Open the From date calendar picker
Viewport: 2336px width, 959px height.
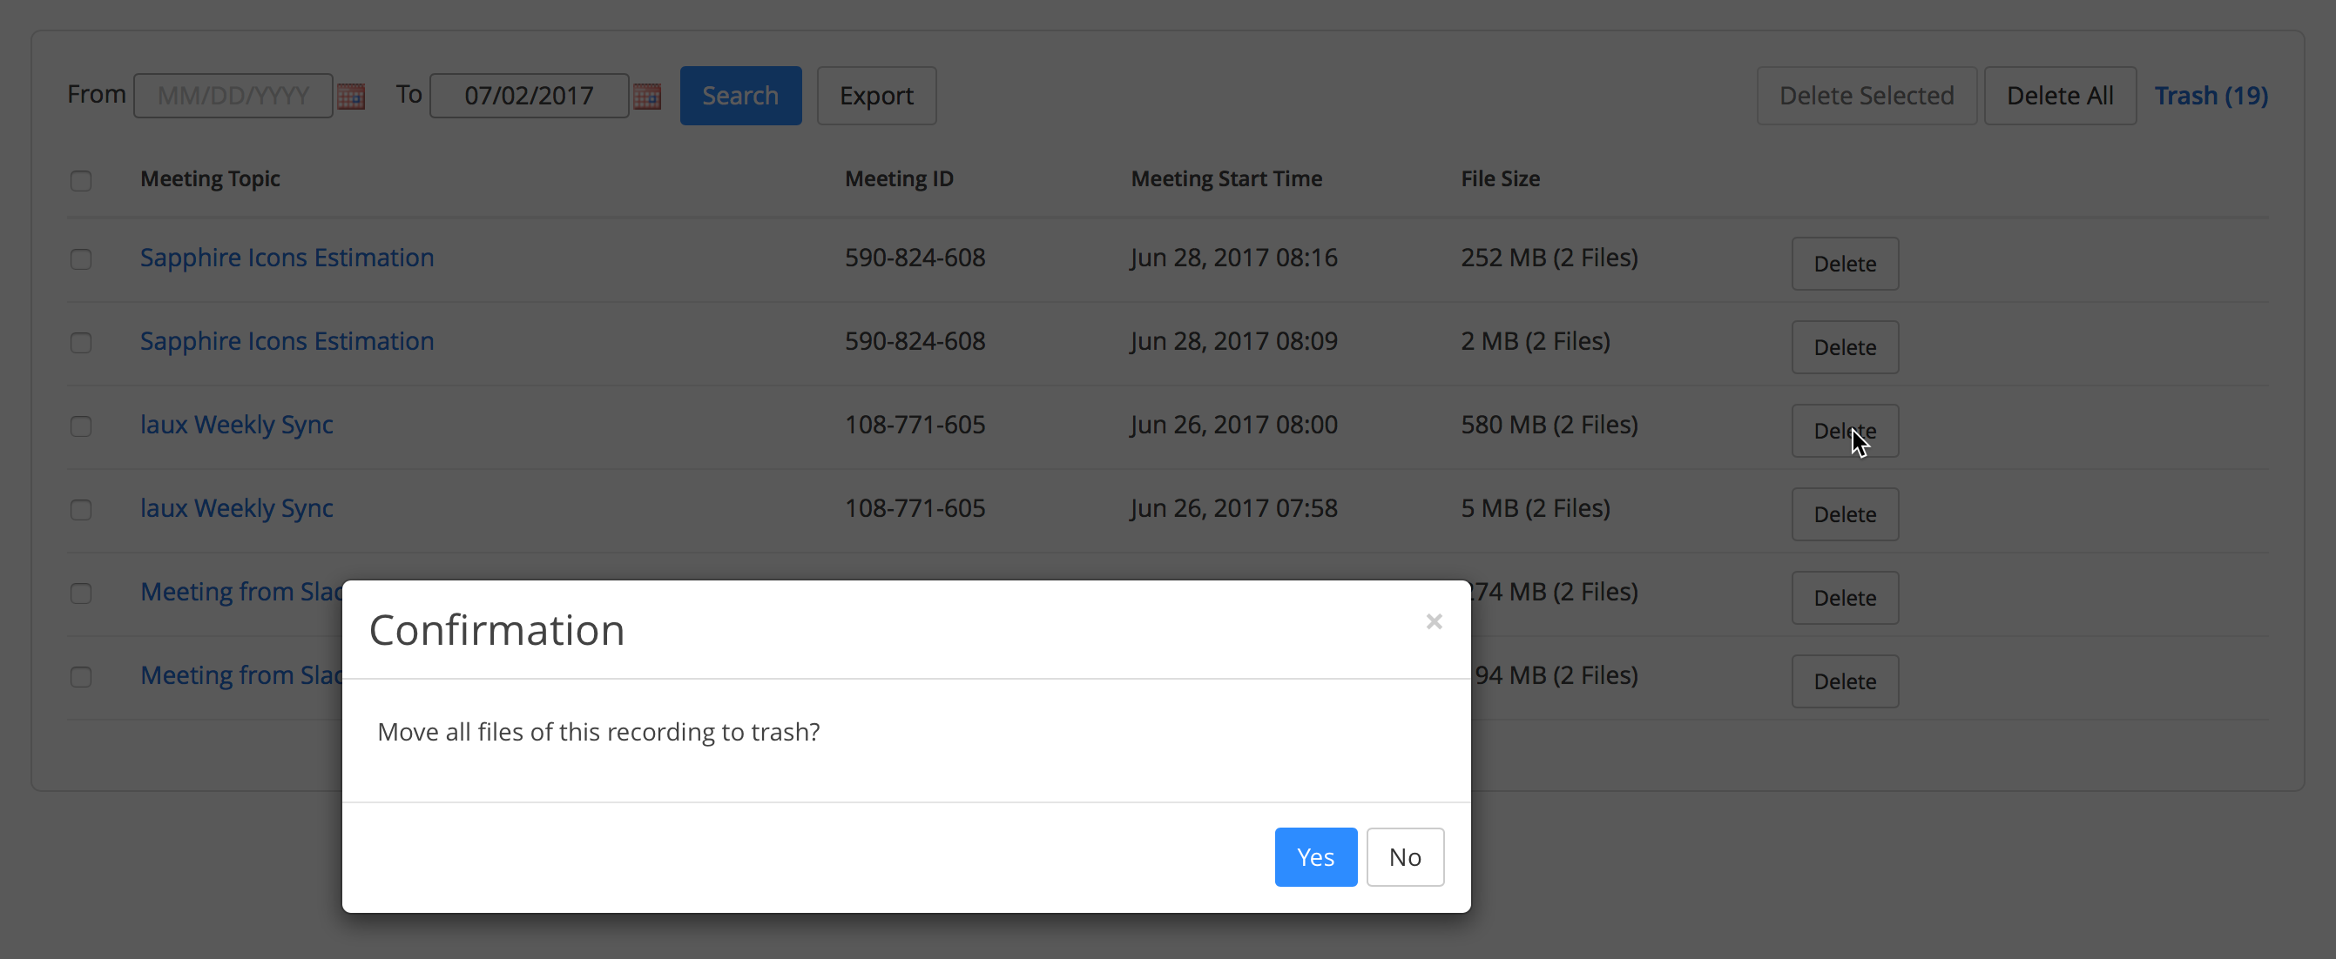pos(351,96)
